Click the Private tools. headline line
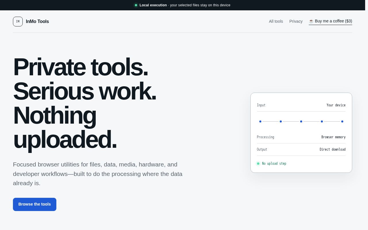This screenshot has height=230, width=368. point(80,67)
